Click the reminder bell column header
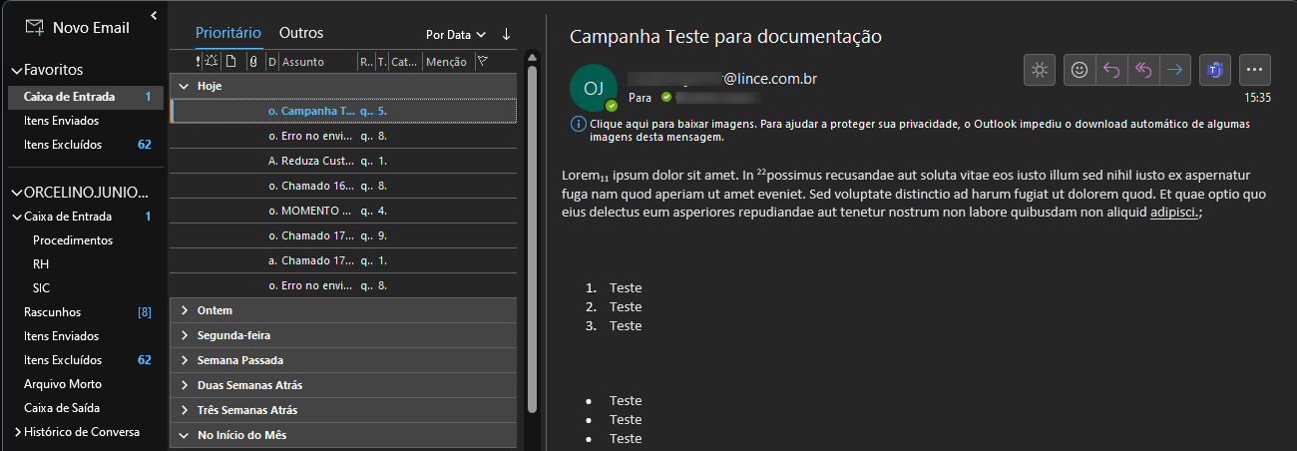This screenshot has height=451, width=1297. [x=211, y=62]
